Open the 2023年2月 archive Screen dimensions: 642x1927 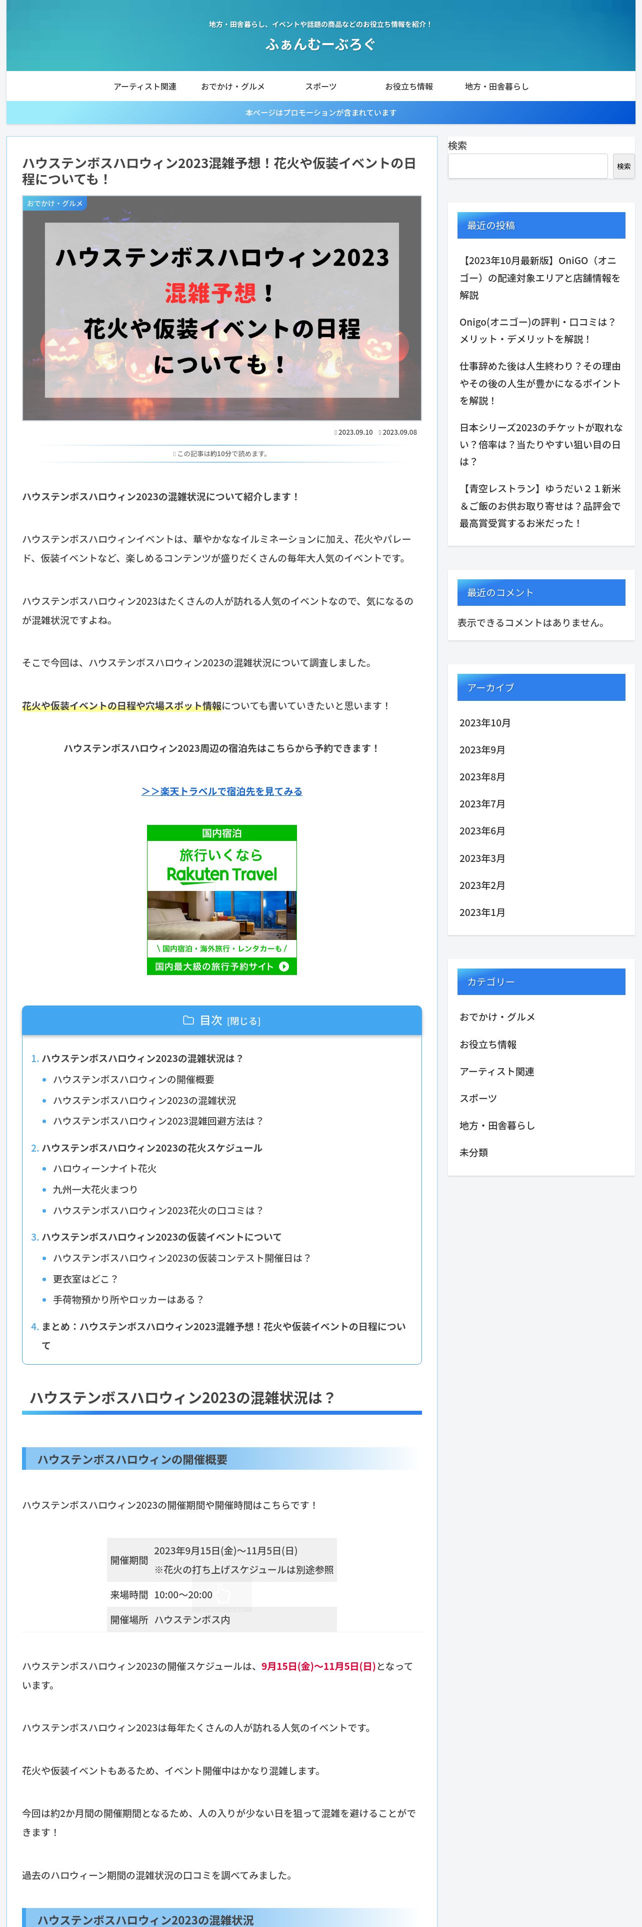click(x=482, y=885)
